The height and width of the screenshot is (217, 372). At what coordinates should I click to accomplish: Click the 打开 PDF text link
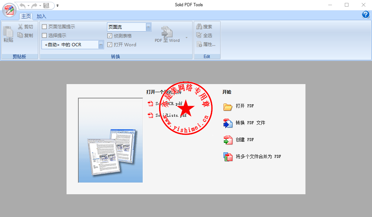245,106
